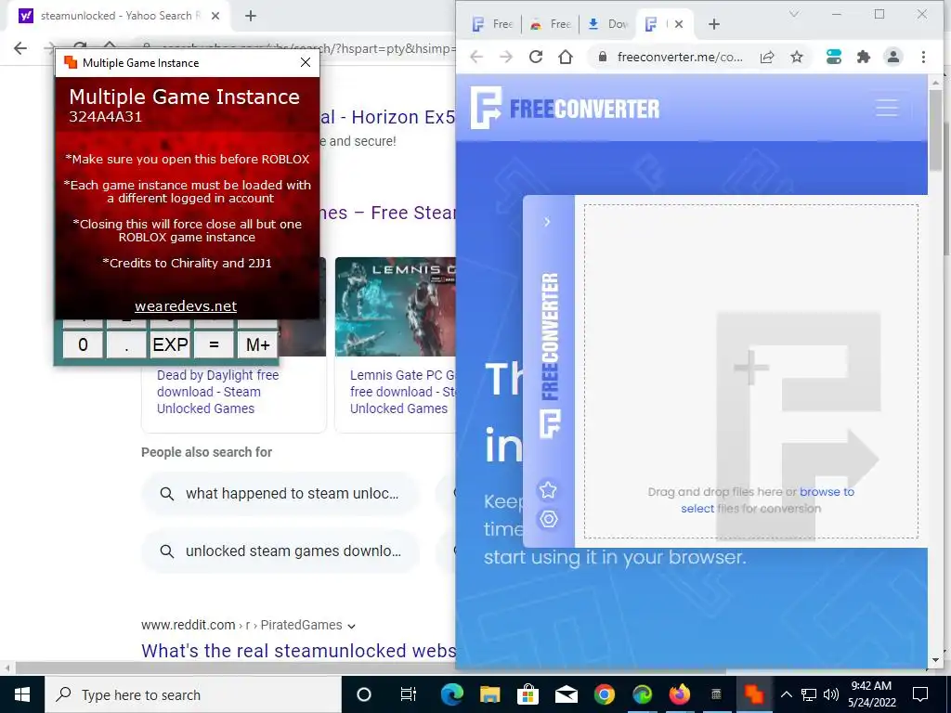Click the star icon in FreeConverter sidebar
Screen dimensions: 951x713
tap(548, 490)
